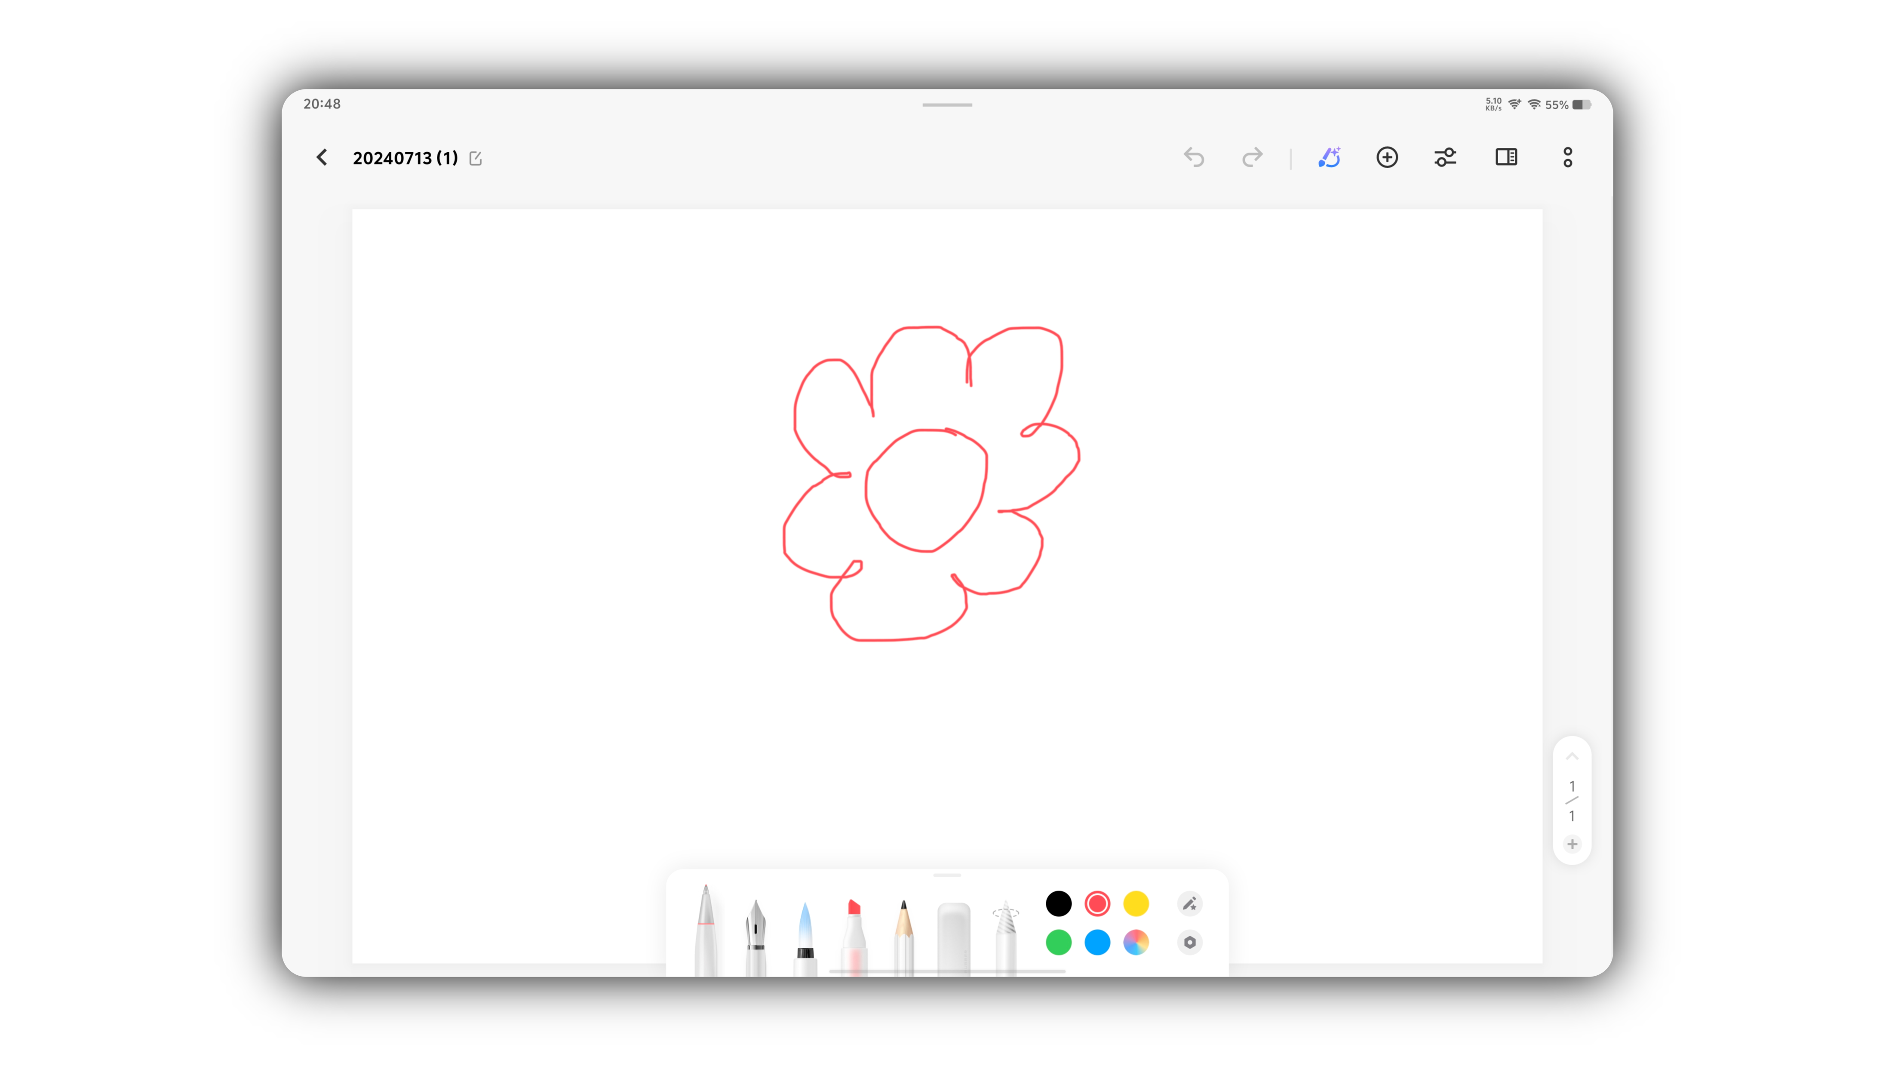Tap the handle atop the pen toolbar

pyautogui.click(x=947, y=876)
